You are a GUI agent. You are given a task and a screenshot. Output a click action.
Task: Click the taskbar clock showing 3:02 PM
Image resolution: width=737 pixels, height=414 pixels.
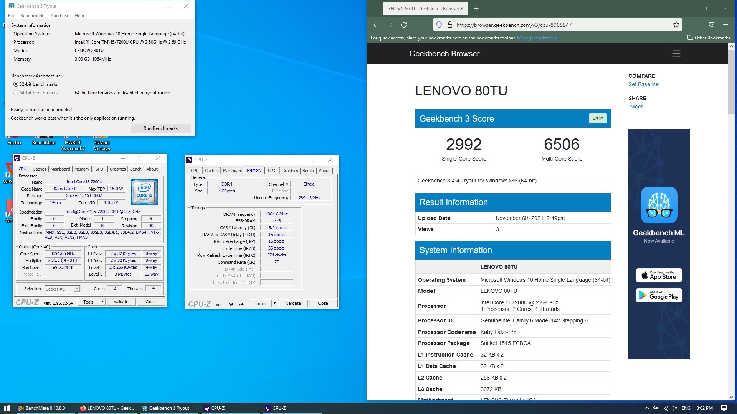(x=704, y=408)
